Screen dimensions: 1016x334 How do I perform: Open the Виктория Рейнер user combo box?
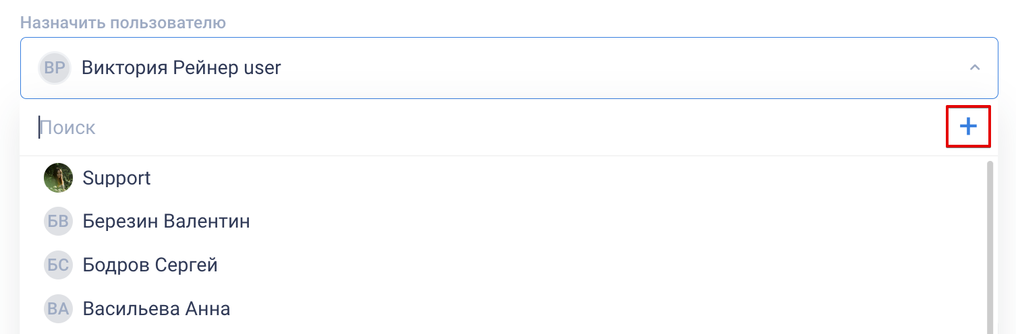[509, 68]
